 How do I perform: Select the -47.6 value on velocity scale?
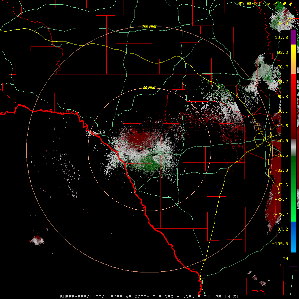coord(281,185)
